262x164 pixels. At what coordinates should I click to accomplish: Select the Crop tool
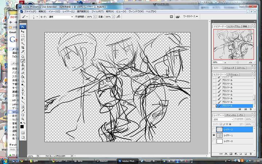[x=23, y=48]
